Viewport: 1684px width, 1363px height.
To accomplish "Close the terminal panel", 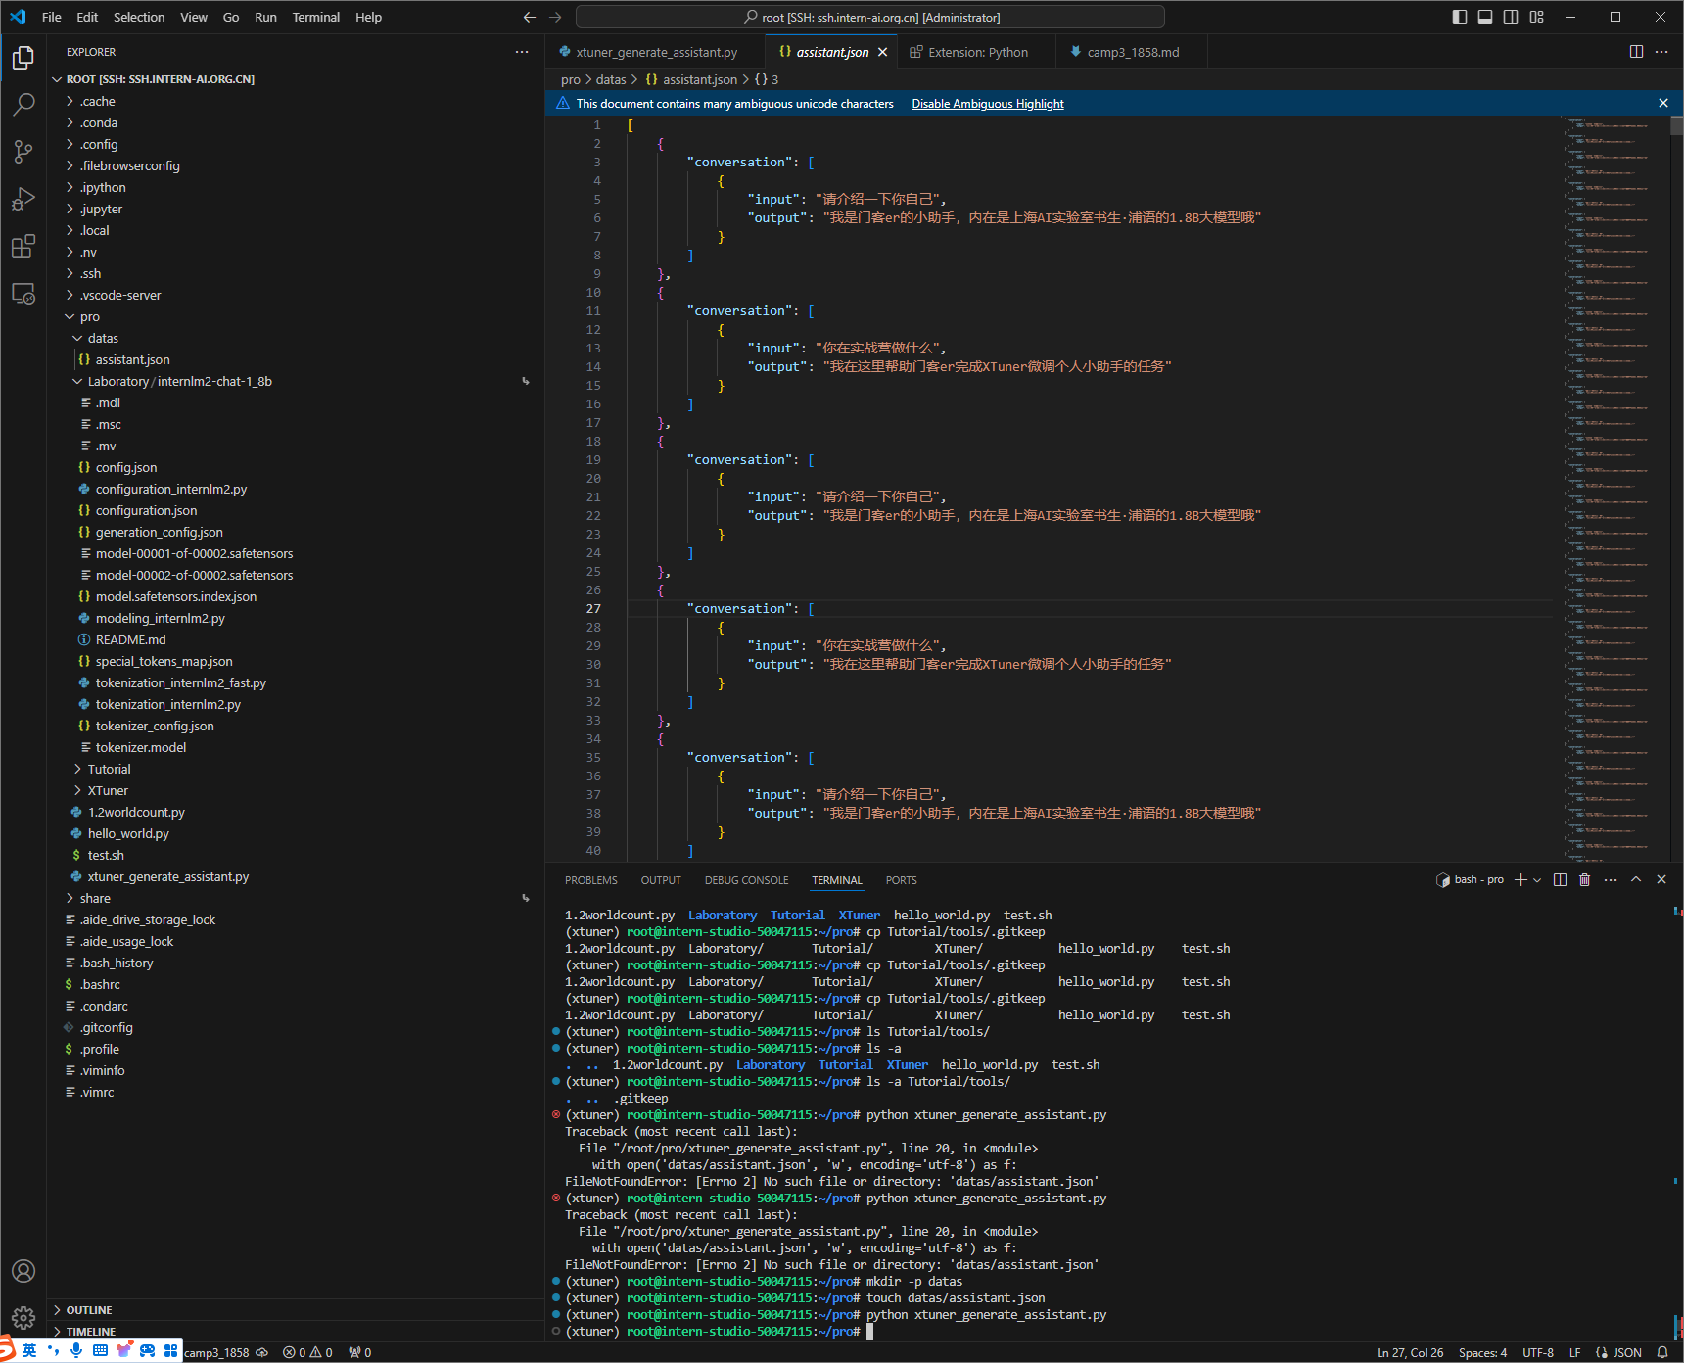I will pos(1661,879).
